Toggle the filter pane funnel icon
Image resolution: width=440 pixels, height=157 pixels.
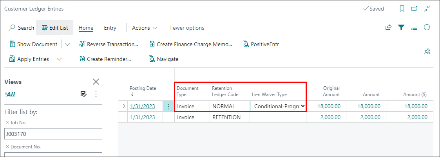point(401,27)
